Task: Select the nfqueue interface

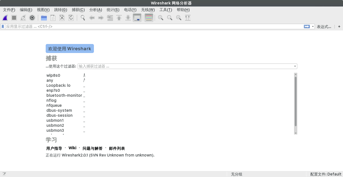Action: click(54, 105)
